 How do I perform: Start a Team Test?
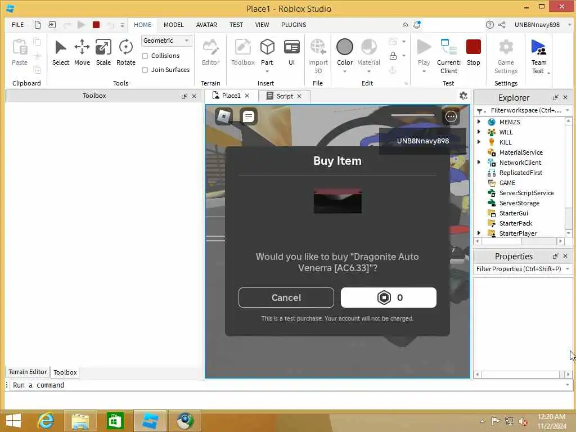click(x=538, y=56)
